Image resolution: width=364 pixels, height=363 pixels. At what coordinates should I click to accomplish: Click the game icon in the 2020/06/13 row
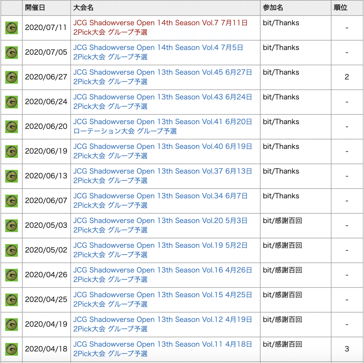pos(12,176)
